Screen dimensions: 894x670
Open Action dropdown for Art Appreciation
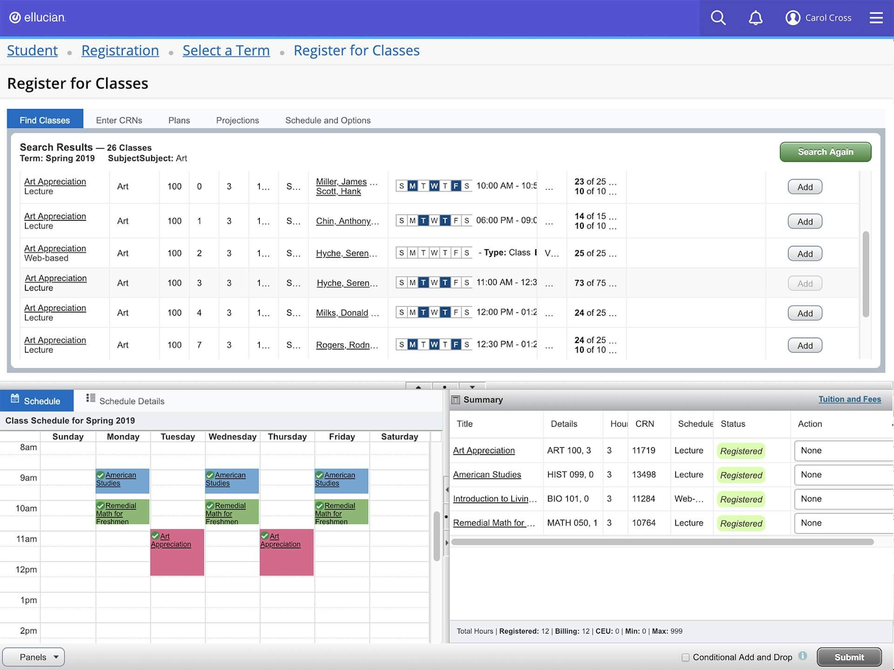[843, 451]
